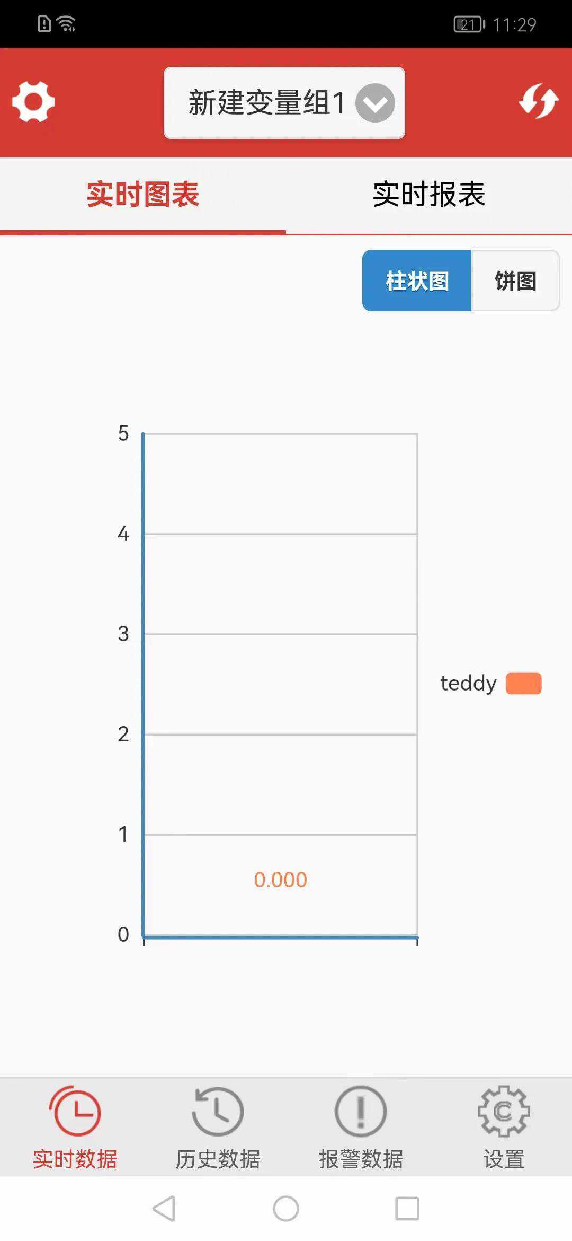572x1241 pixels.
Task: Tap the teddy legend text
Action: coord(468,683)
